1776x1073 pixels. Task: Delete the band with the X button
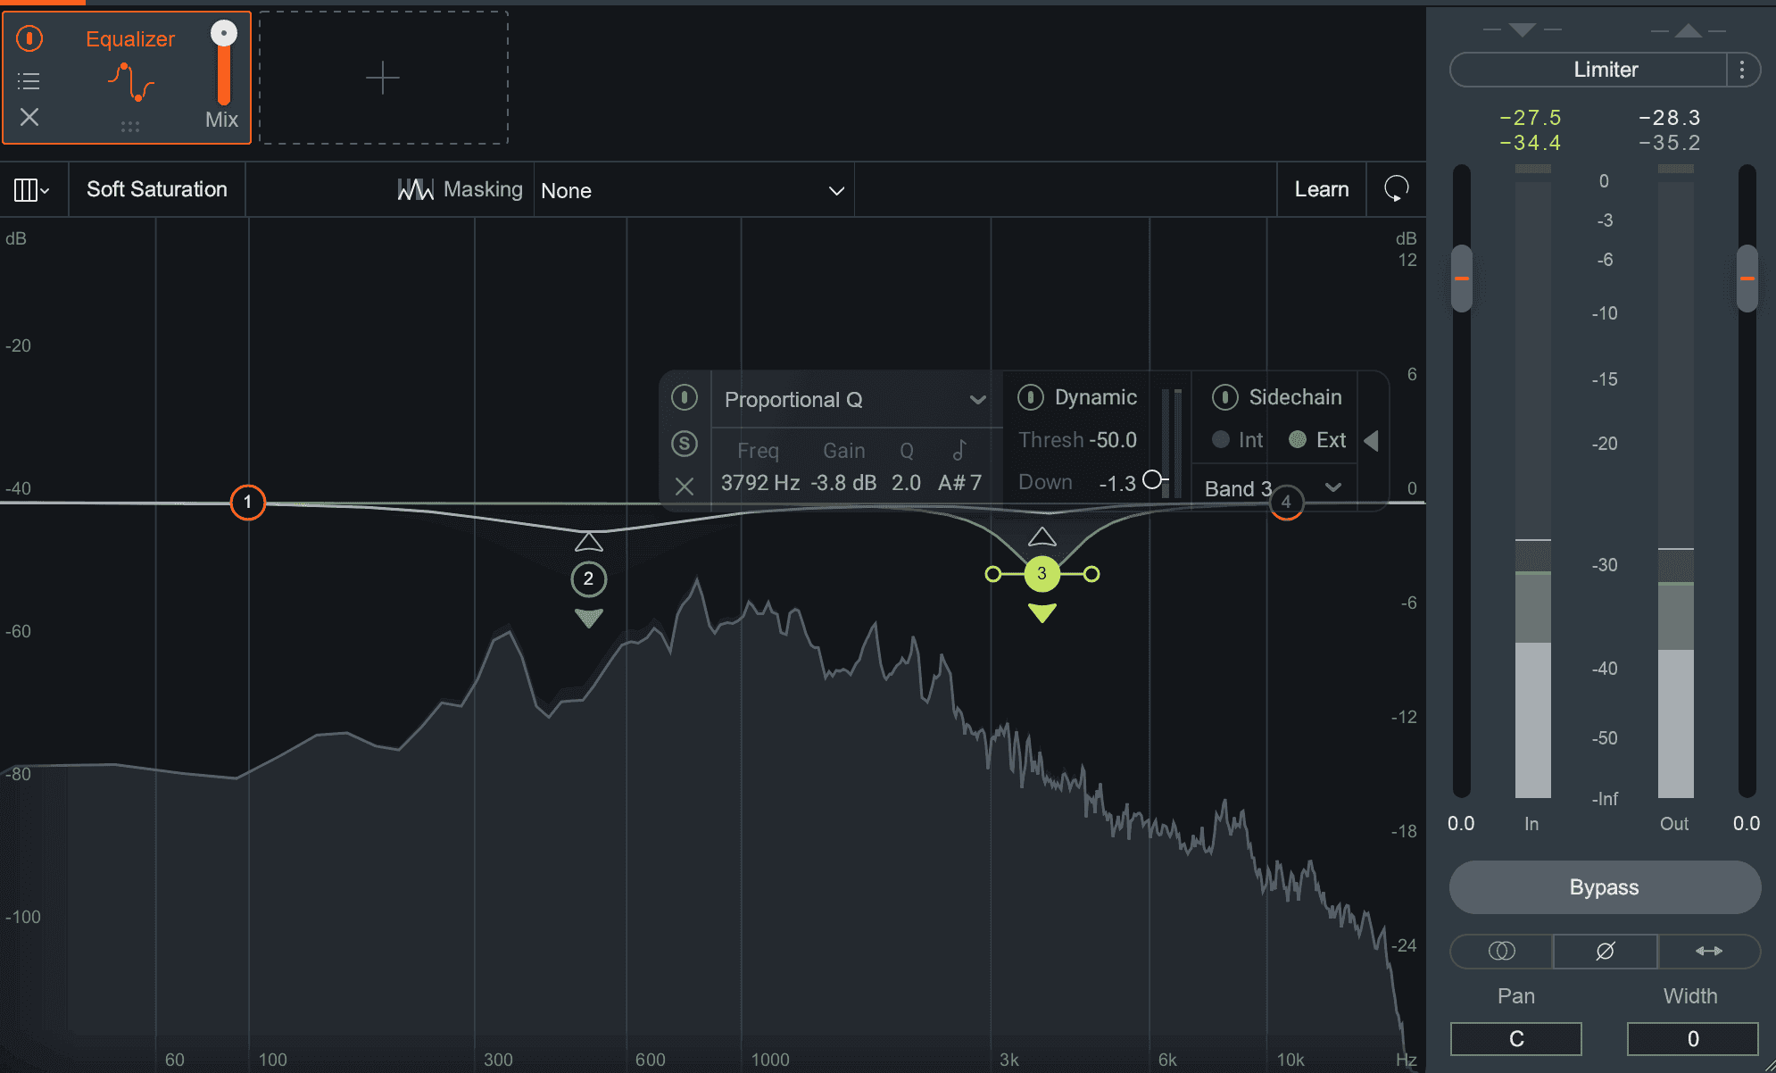point(685,487)
